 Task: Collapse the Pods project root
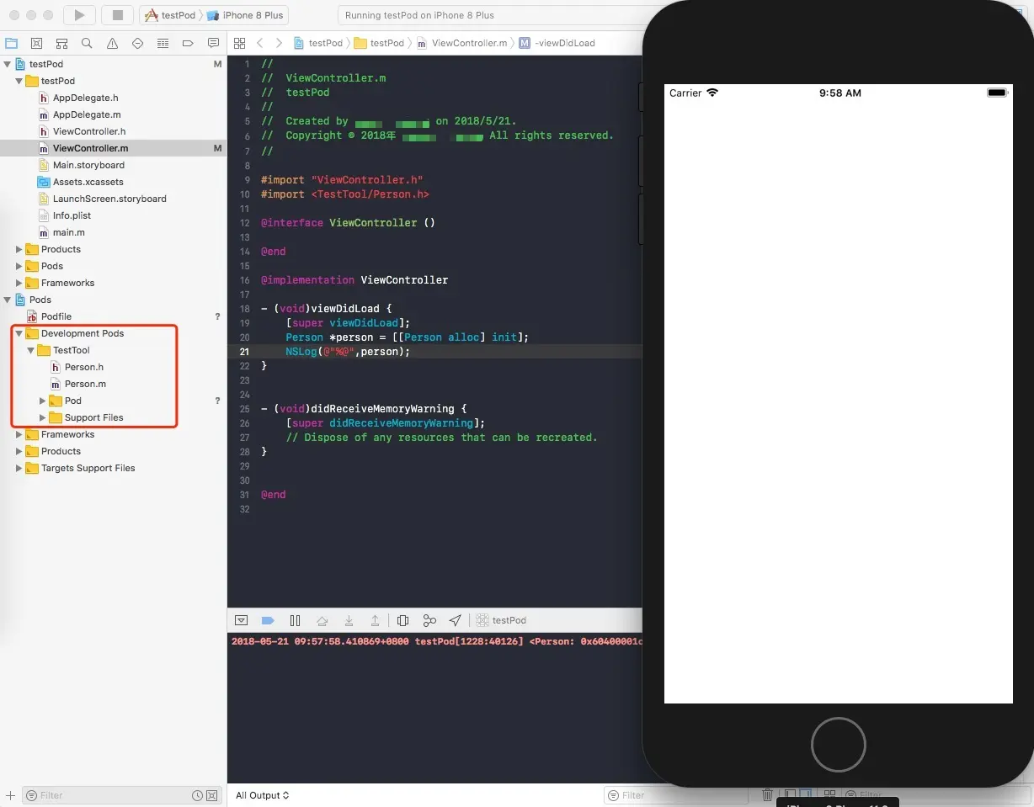(8, 300)
